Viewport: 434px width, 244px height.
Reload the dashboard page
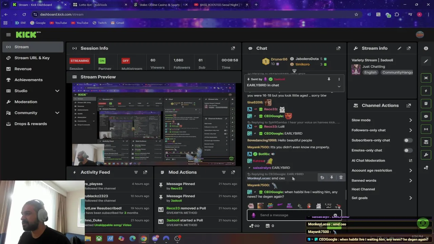tap(24, 15)
